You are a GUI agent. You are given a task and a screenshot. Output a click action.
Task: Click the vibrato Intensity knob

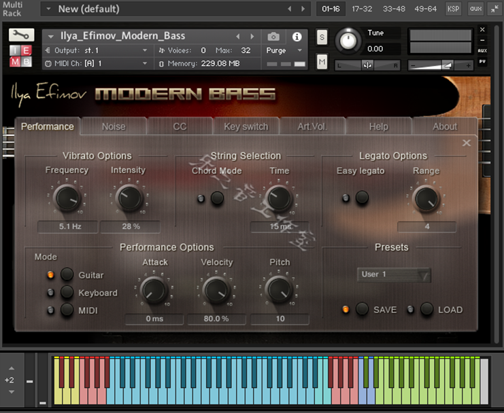tap(129, 198)
